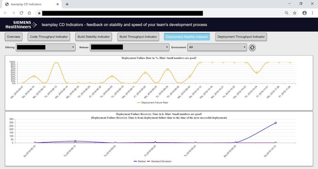Screen dimensions: 318x169
Task: Go back in browser history
Action: point(6,13)
